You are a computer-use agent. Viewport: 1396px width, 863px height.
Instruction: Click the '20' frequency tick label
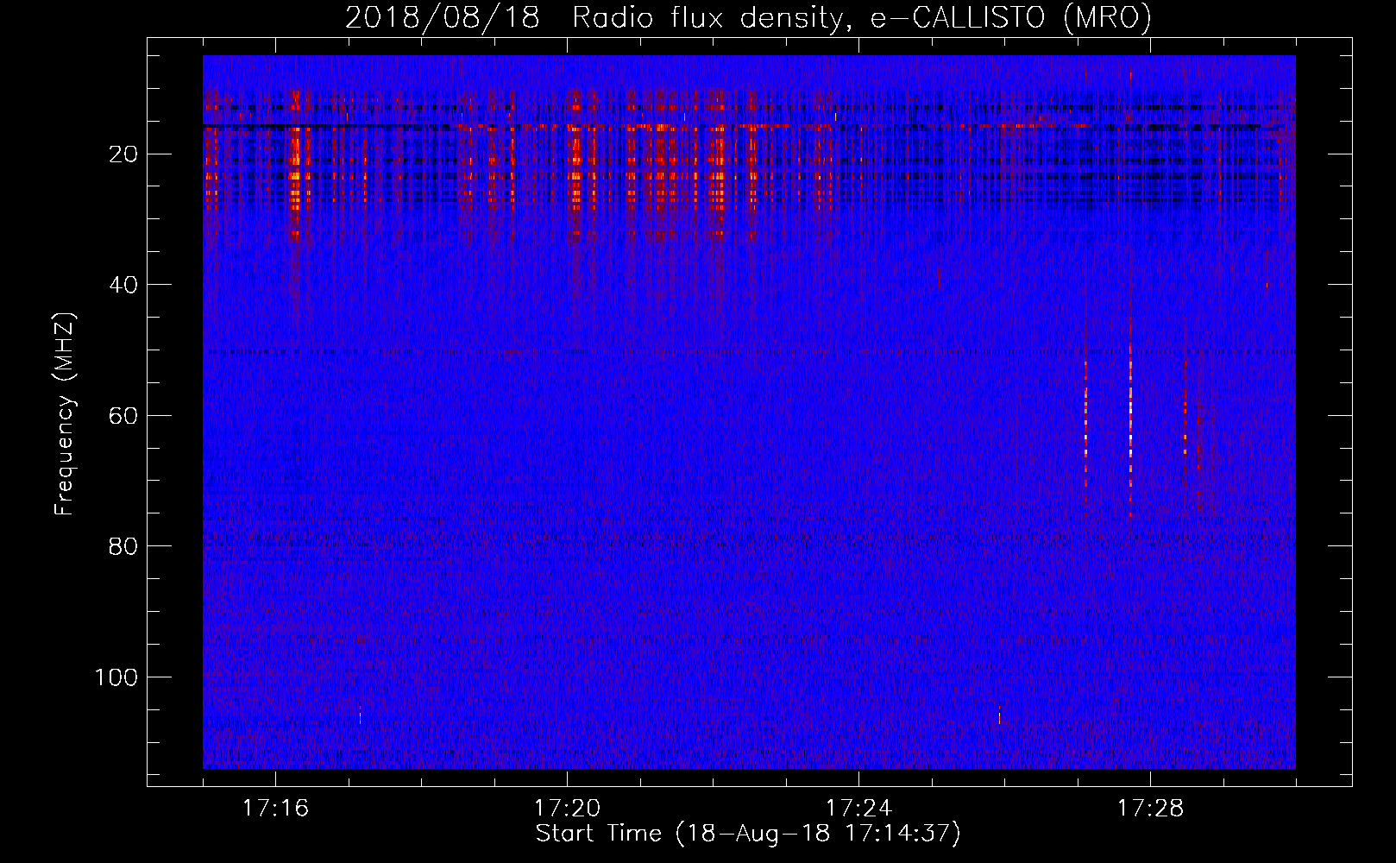(x=124, y=154)
